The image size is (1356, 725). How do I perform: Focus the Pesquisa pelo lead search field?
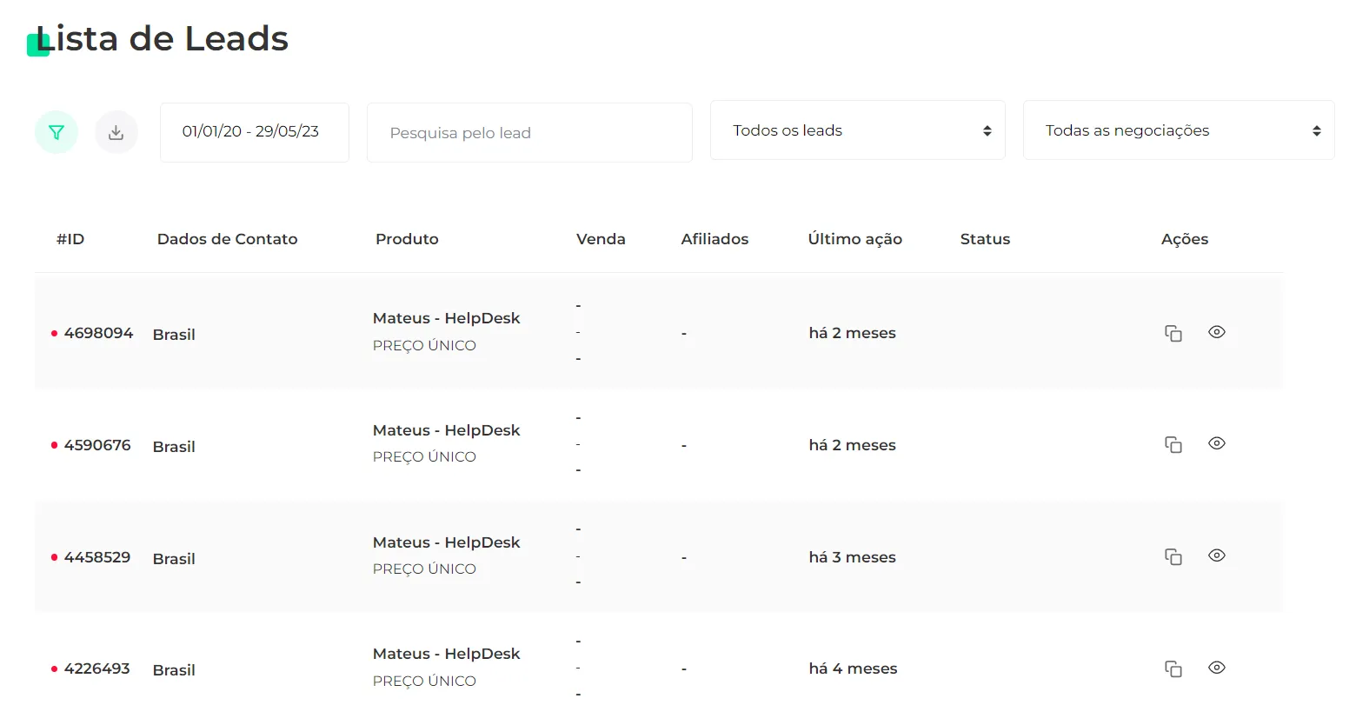point(529,132)
